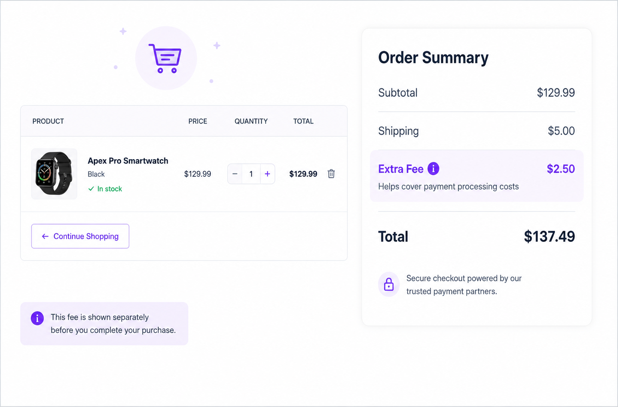Click the purple shopping cart icon
Viewport: 618px width, 407px height.
165,58
